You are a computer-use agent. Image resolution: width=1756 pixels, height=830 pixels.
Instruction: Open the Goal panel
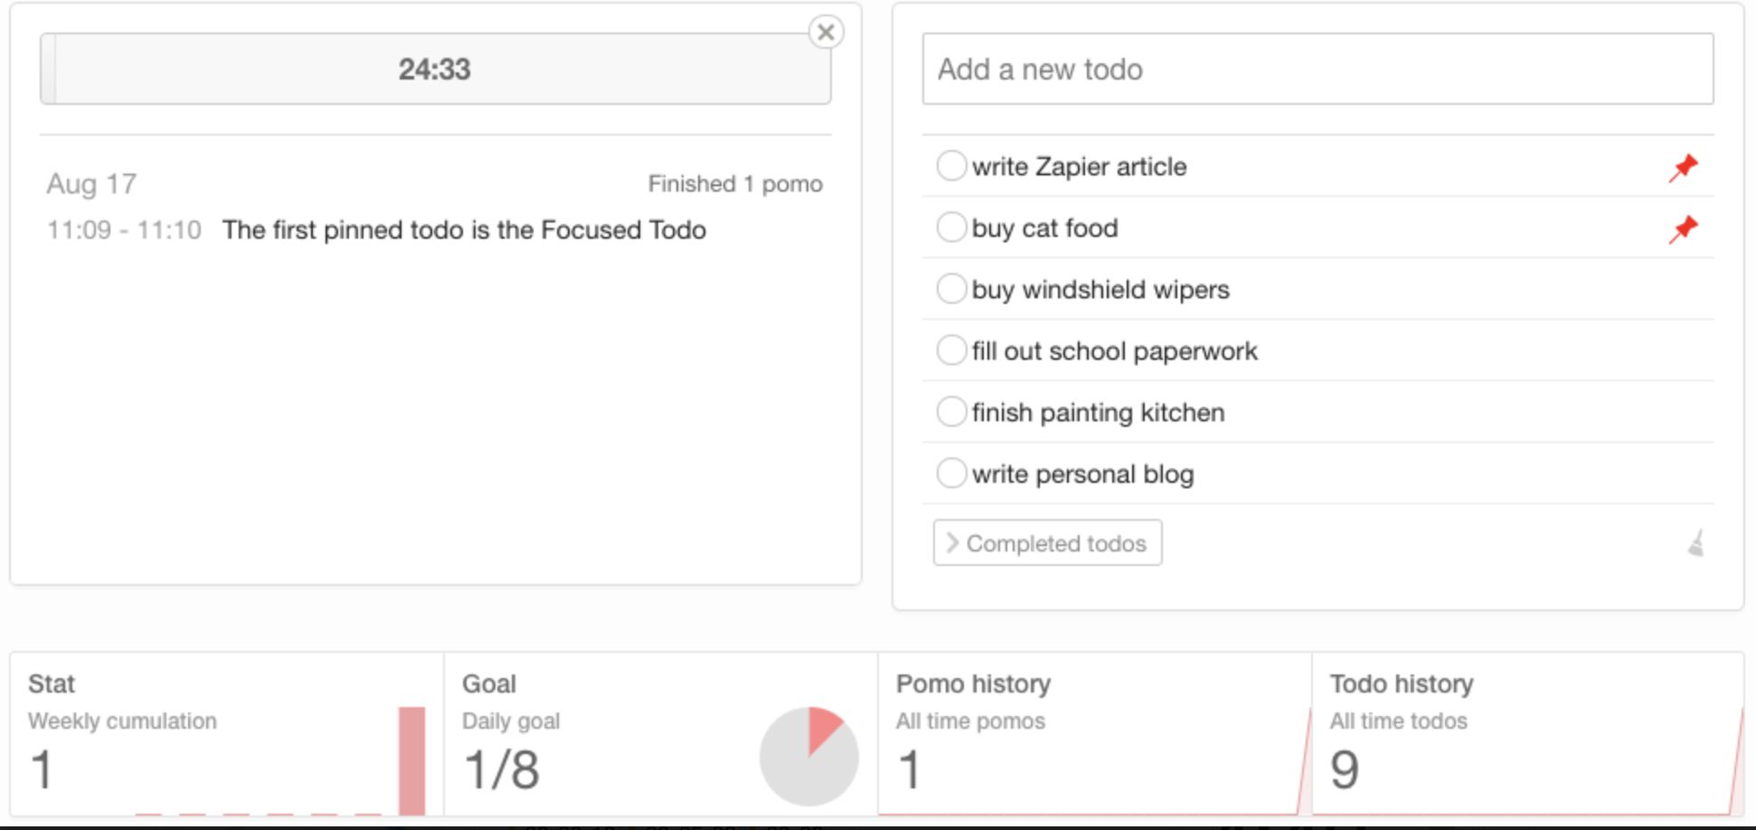coord(488,684)
